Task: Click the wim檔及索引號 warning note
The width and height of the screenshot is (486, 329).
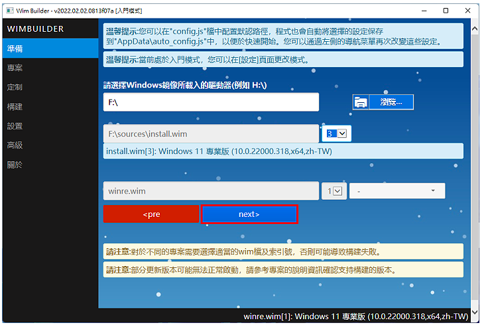Action: click(x=283, y=251)
